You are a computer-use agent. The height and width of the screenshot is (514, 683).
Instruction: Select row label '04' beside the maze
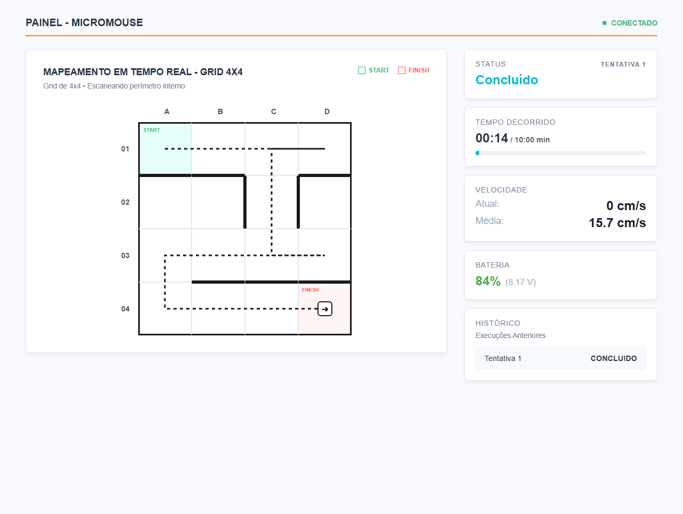pyautogui.click(x=125, y=309)
